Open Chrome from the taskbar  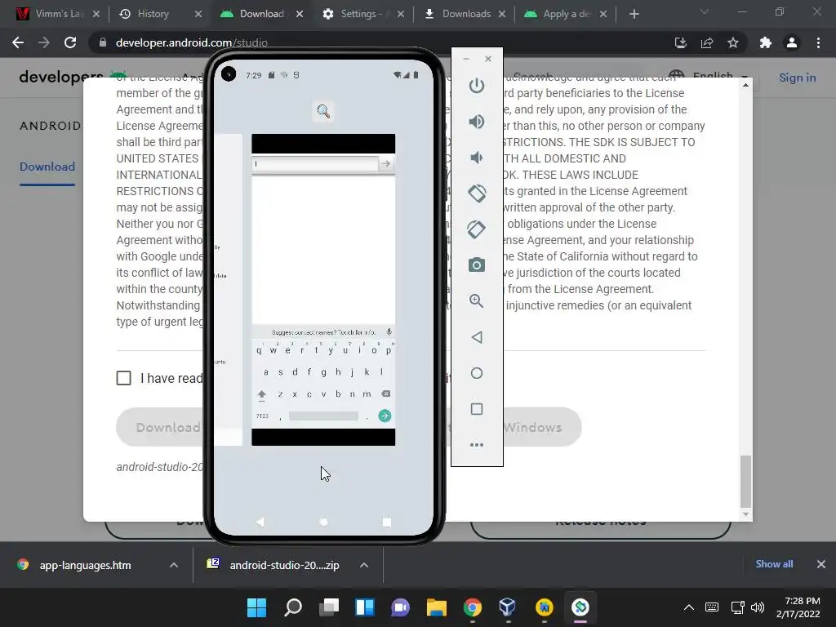pyautogui.click(x=473, y=607)
